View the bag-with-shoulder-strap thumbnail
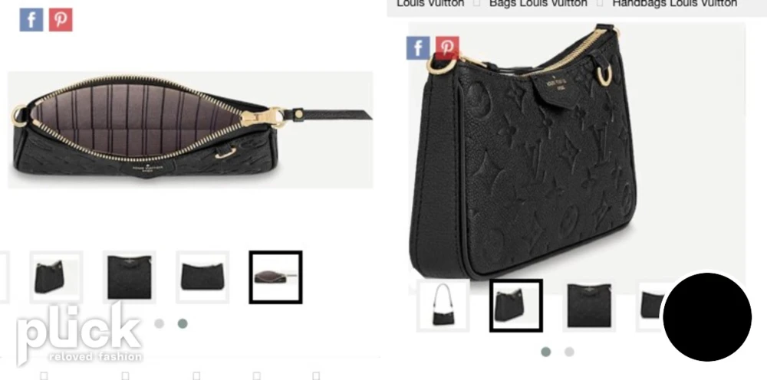The image size is (767, 380). tap(443, 305)
